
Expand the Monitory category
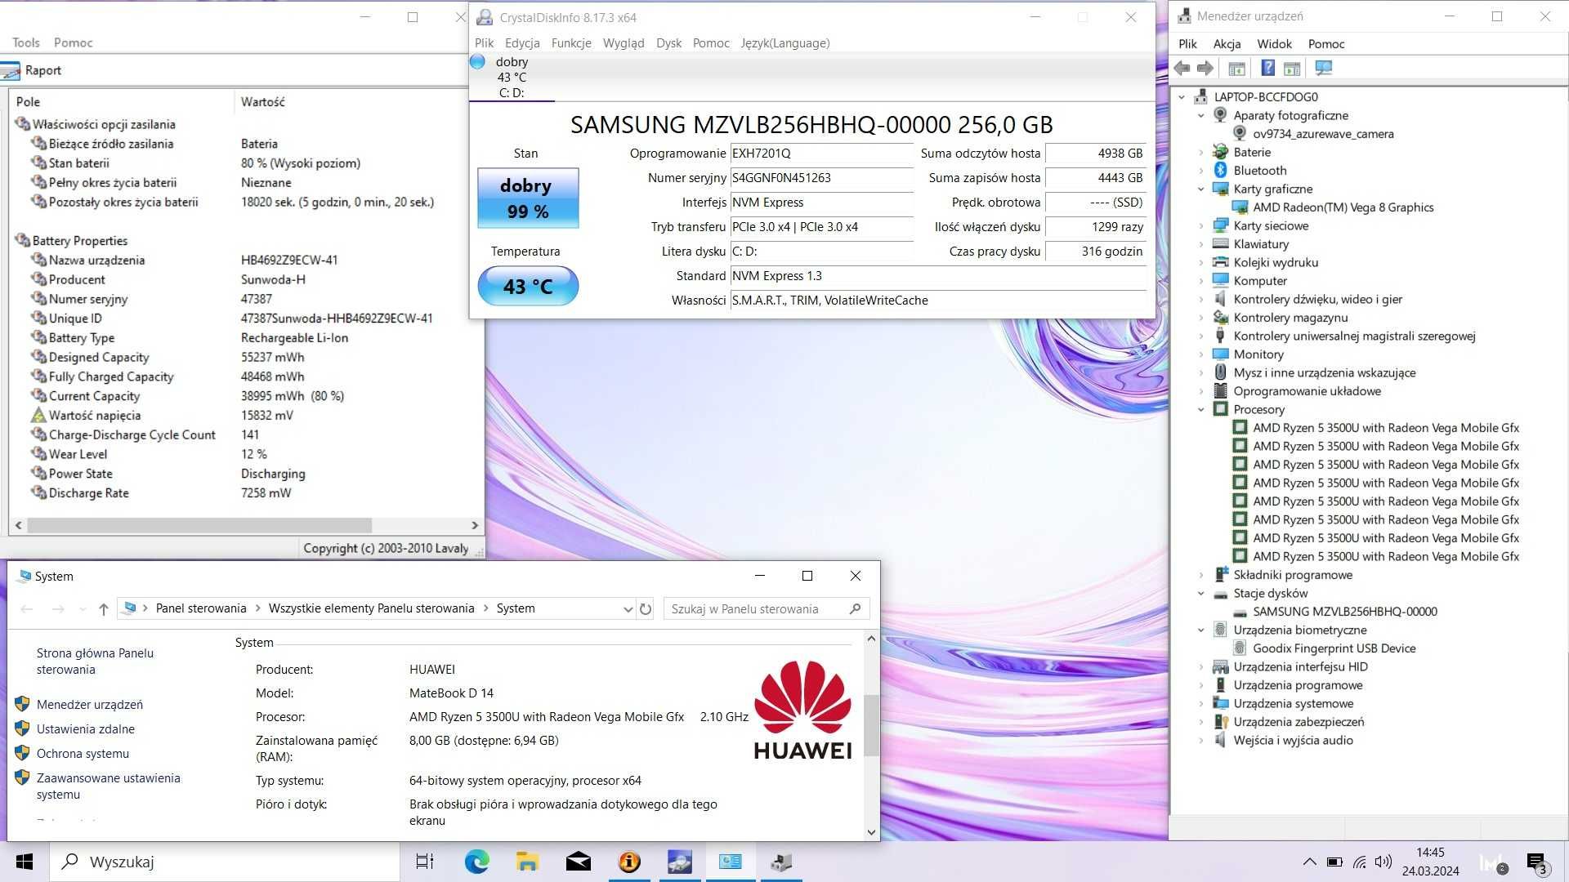click(x=1201, y=354)
